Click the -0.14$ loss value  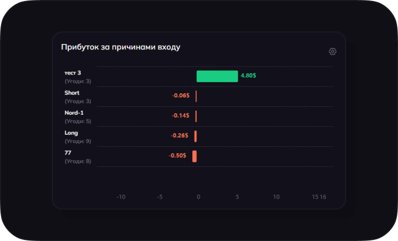(x=181, y=115)
